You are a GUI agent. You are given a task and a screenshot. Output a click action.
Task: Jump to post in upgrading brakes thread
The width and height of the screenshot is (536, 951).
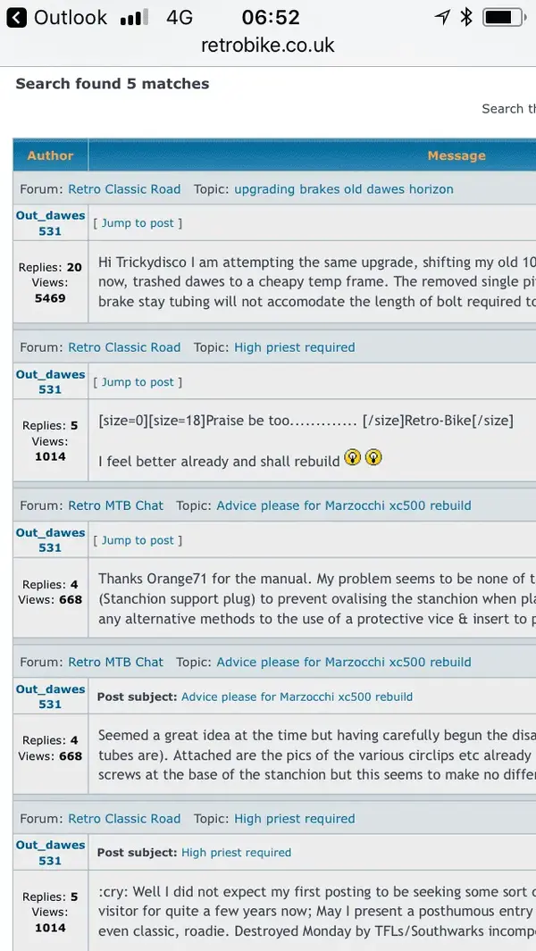click(138, 223)
